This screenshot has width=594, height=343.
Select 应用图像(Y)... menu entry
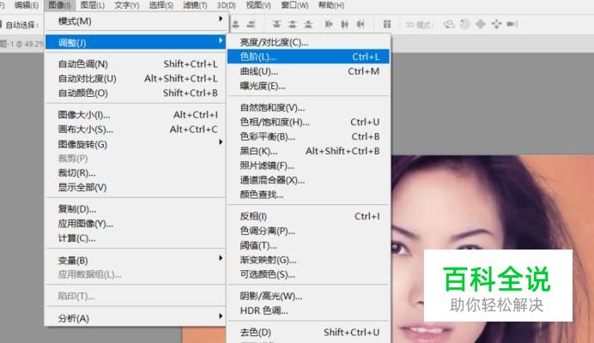[x=136, y=223]
